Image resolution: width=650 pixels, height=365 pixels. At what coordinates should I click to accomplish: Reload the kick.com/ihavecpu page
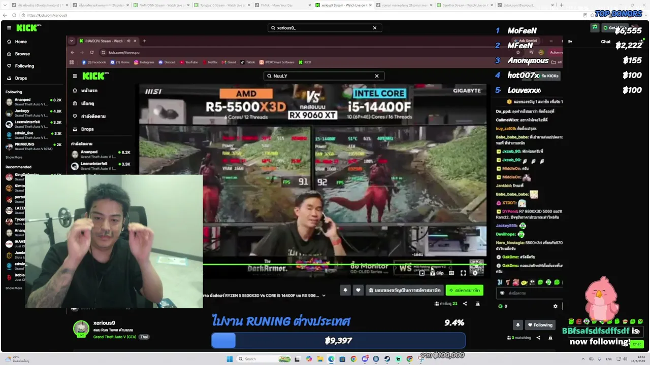[91, 52]
